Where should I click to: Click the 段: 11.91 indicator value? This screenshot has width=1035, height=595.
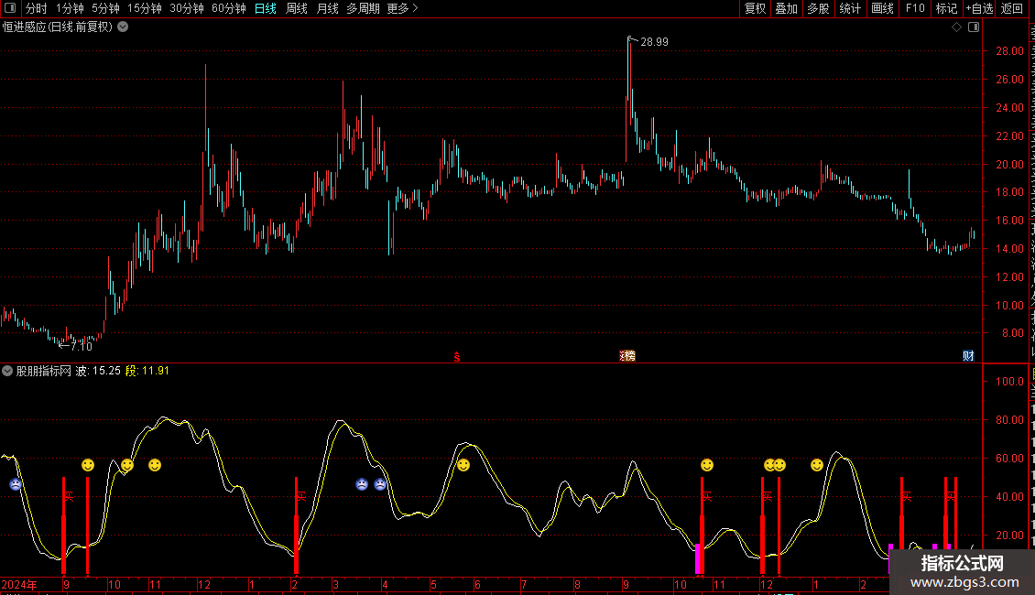[x=147, y=371]
